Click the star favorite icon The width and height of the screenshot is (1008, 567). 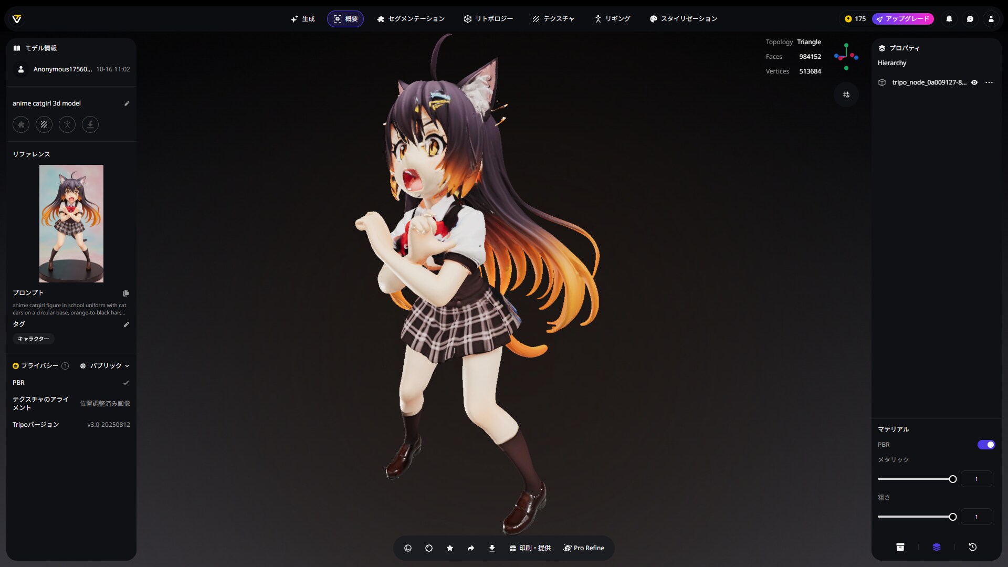[450, 548]
